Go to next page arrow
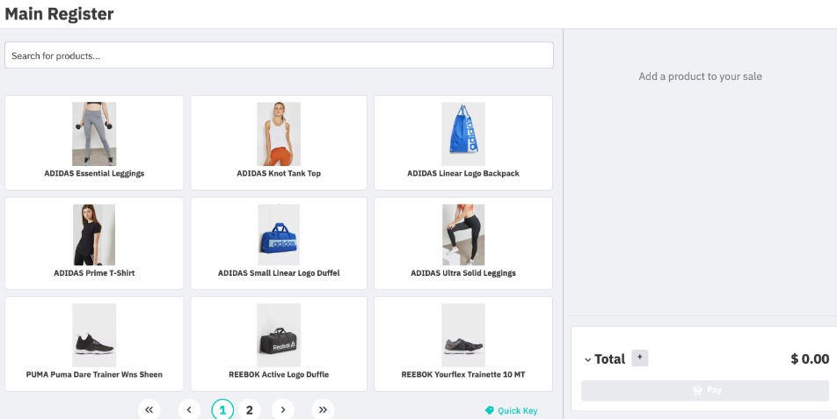Viewport: 837px width, 419px height. (x=281, y=409)
